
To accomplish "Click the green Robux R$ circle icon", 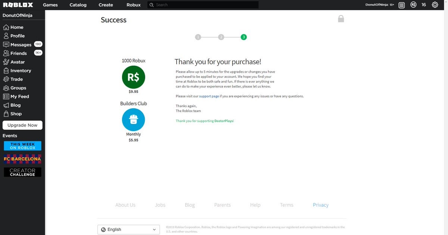I will point(133,77).
